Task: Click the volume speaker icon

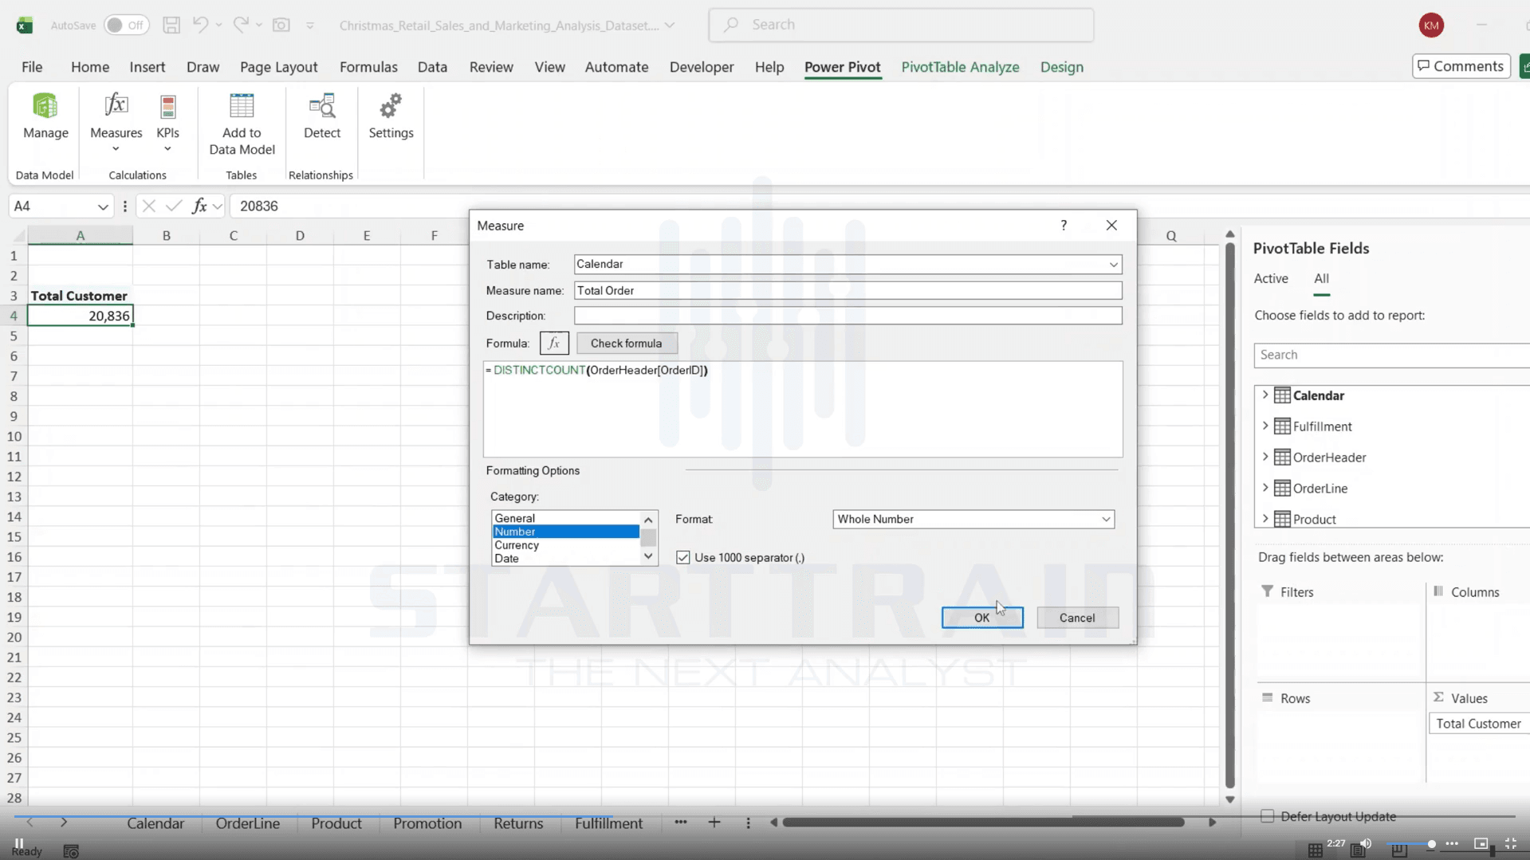Action: [1366, 843]
